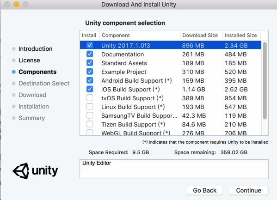Select the Unity 2017.1.0f3 row name
Screen dimensions: 277x200
[126, 46]
